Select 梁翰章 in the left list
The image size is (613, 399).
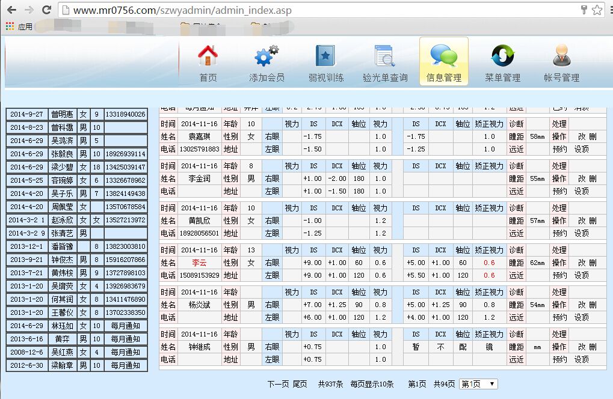[x=62, y=365]
